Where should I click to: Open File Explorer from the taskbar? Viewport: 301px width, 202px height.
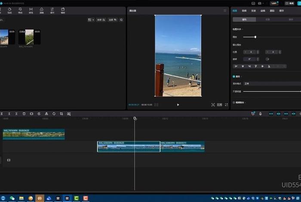pyautogui.click(x=21, y=198)
